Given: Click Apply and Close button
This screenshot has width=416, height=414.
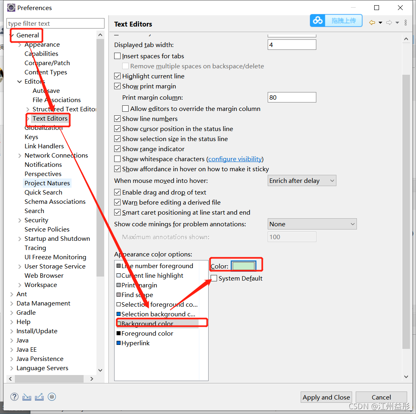Looking at the screenshot, I should click(x=326, y=397).
